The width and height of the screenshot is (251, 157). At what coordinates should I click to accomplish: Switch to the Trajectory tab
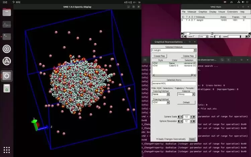click(x=179, y=88)
